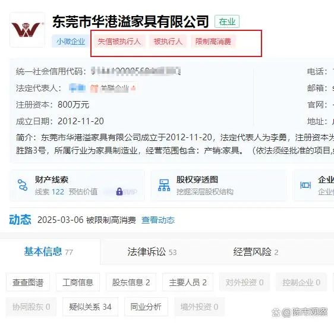The image size is (334, 324).
Task: Switch to the 经营风险 2 tab
Action: coord(256,252)
